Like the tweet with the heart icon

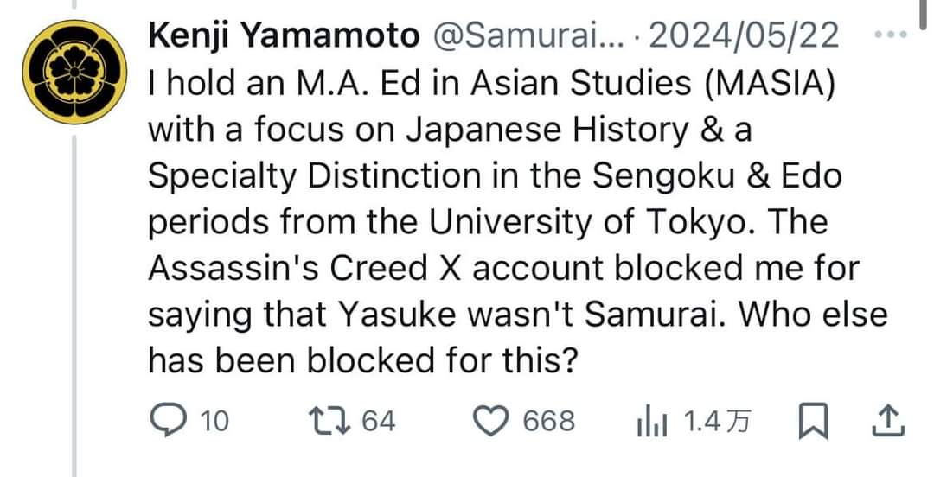pos(491,421)
